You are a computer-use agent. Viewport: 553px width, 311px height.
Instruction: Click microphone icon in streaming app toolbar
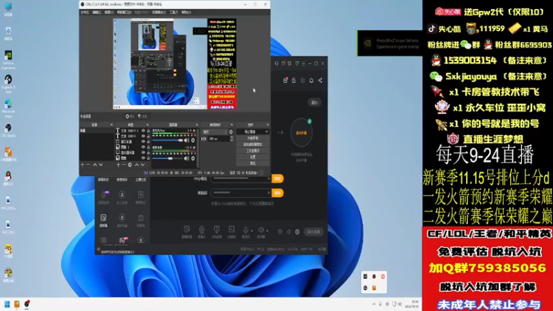[245, 232]
